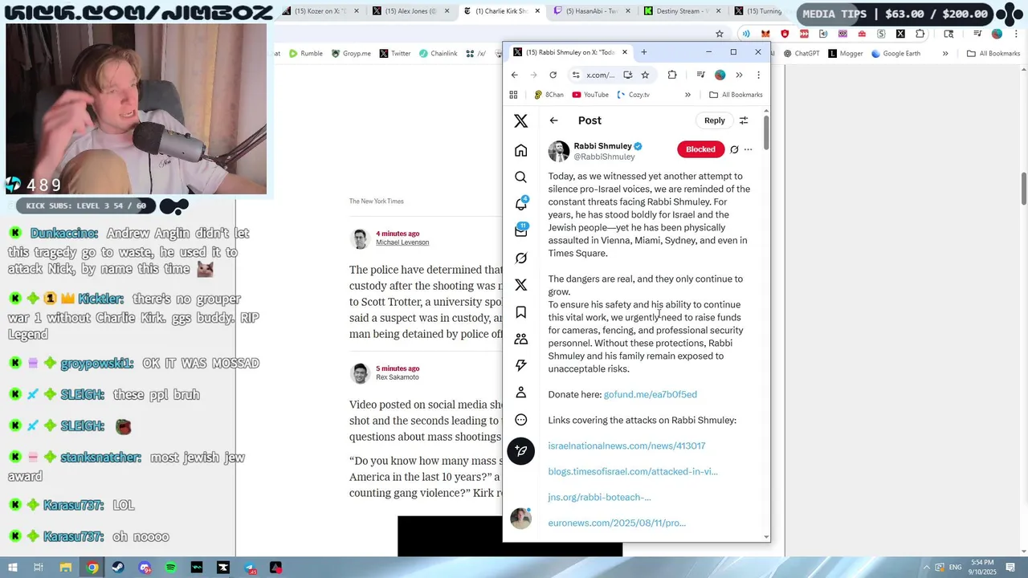Open gofund.me donation link
The height and width of the screenshot is (578, 1028).
[x=650, y=394]
